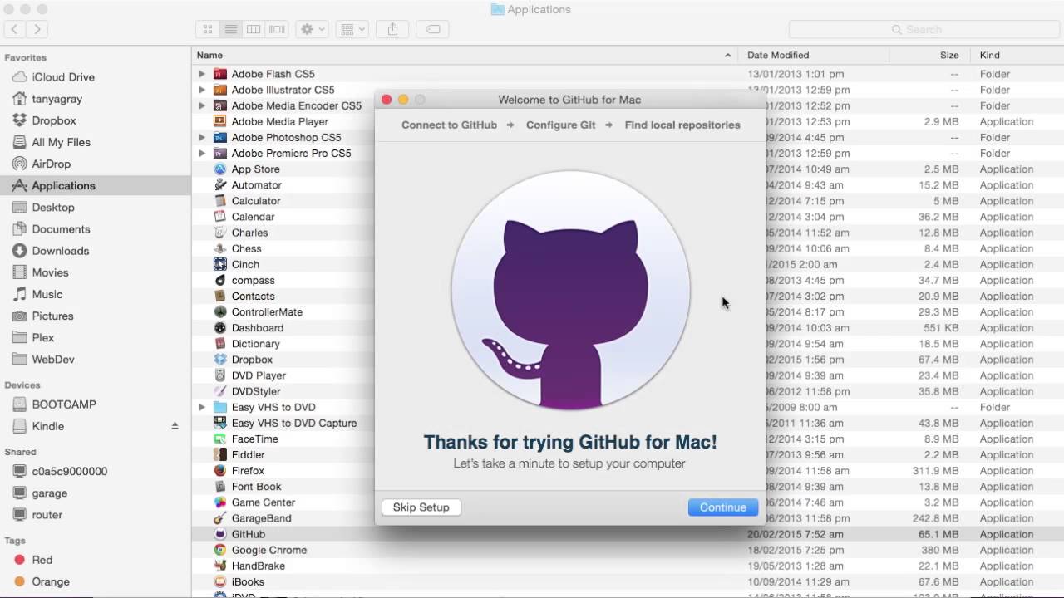Click the GarageBand app icon
Viewport: 1064px width, 598px height.
tap(220, 518)
